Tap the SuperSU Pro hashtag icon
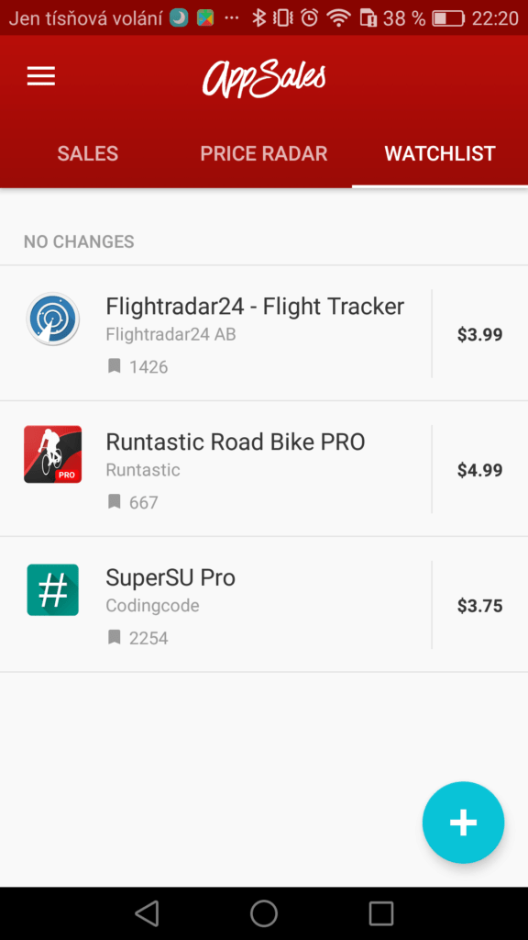 (52, 590)
